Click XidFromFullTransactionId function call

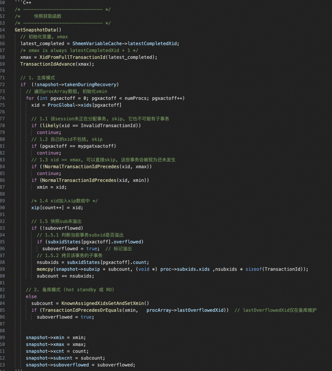click(x=73, y=57)
